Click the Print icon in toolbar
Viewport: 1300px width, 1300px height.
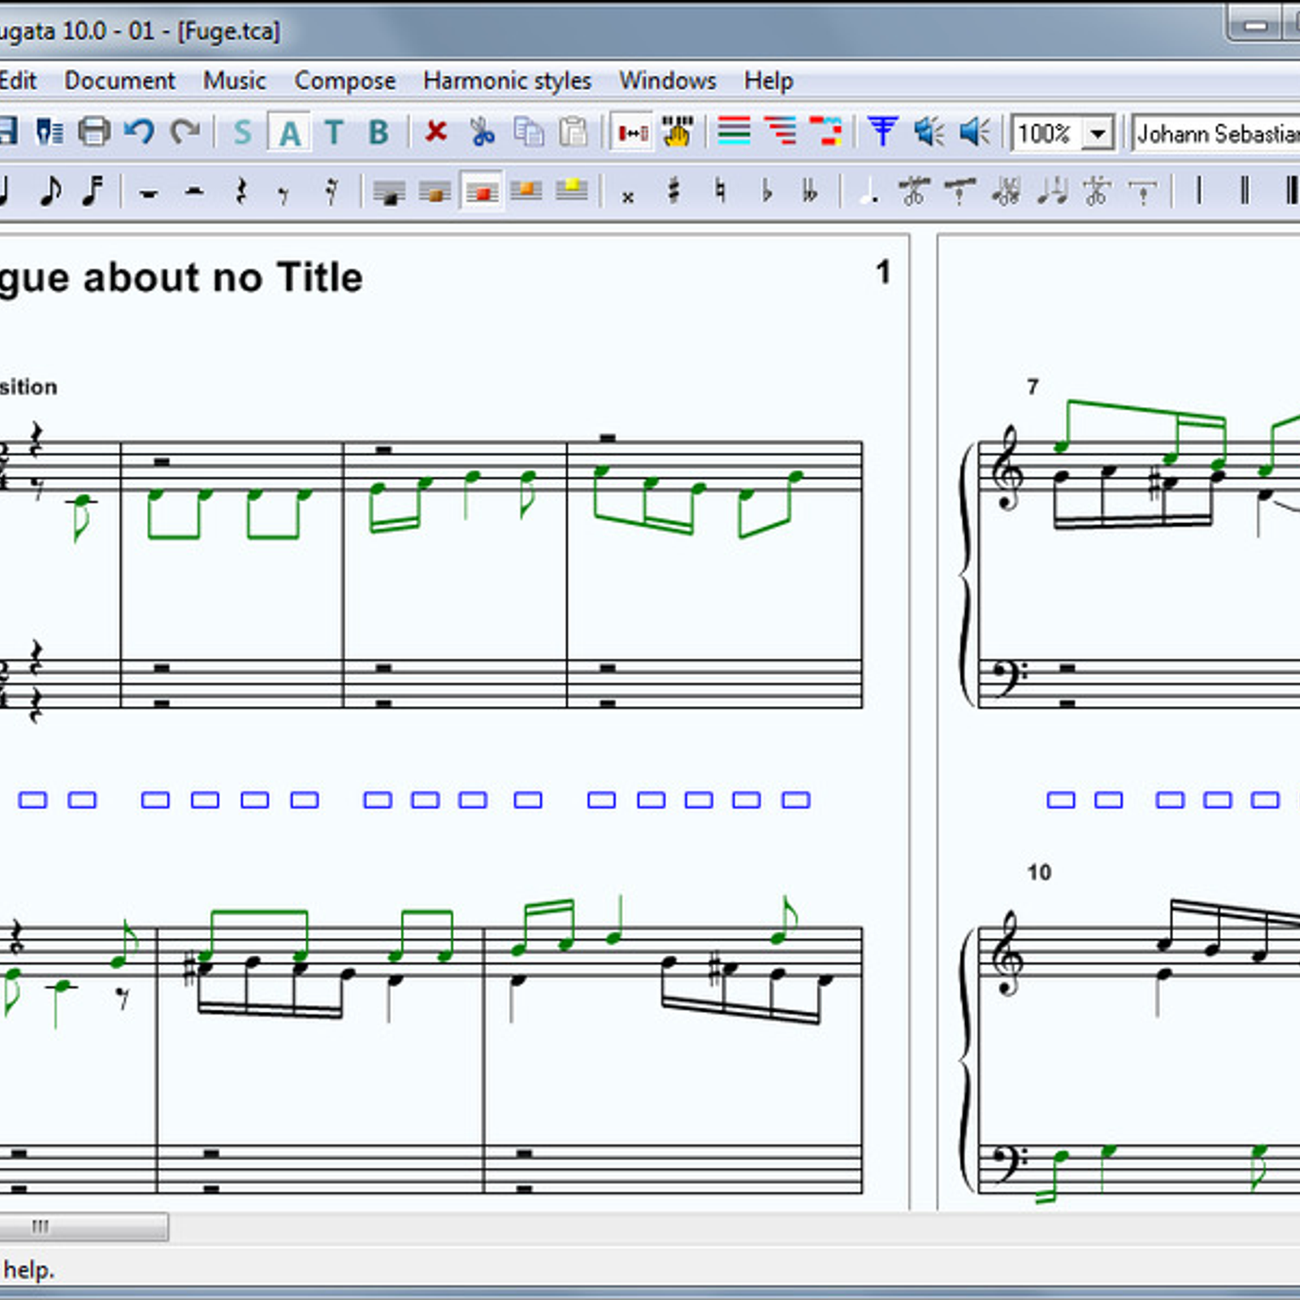[x=94, y=132]
